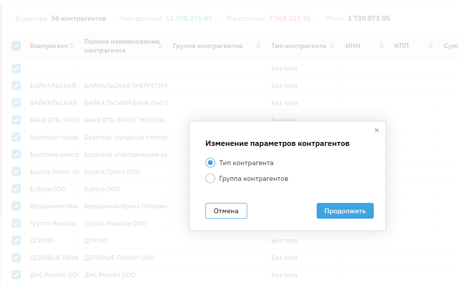Toggle the select-all checkbox in the table header
458x283 pixels.
tap(16, 46)
